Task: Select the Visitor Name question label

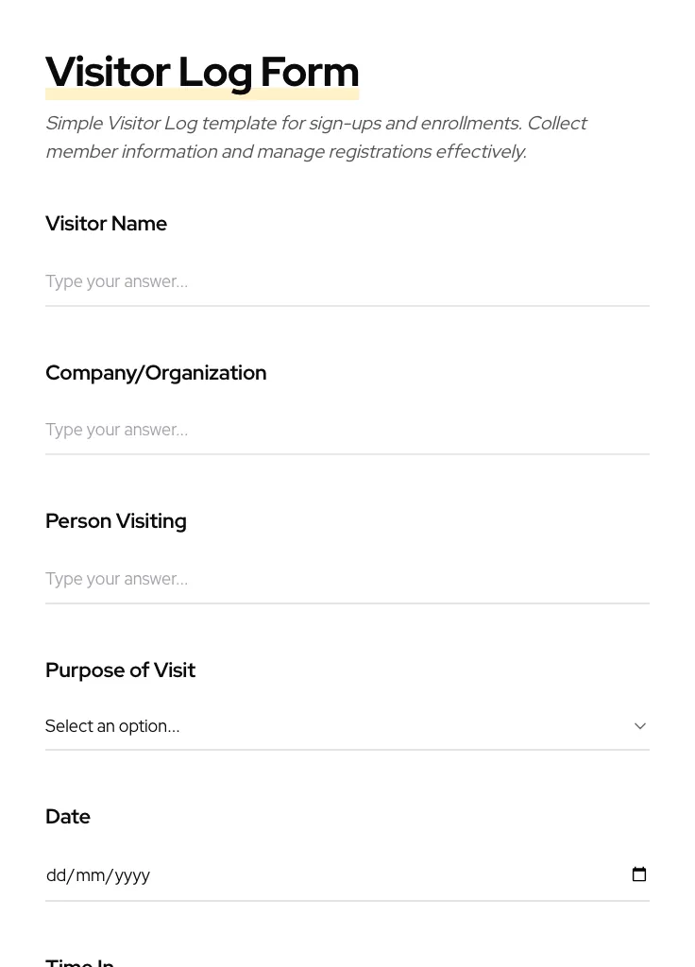Action: 106,224
